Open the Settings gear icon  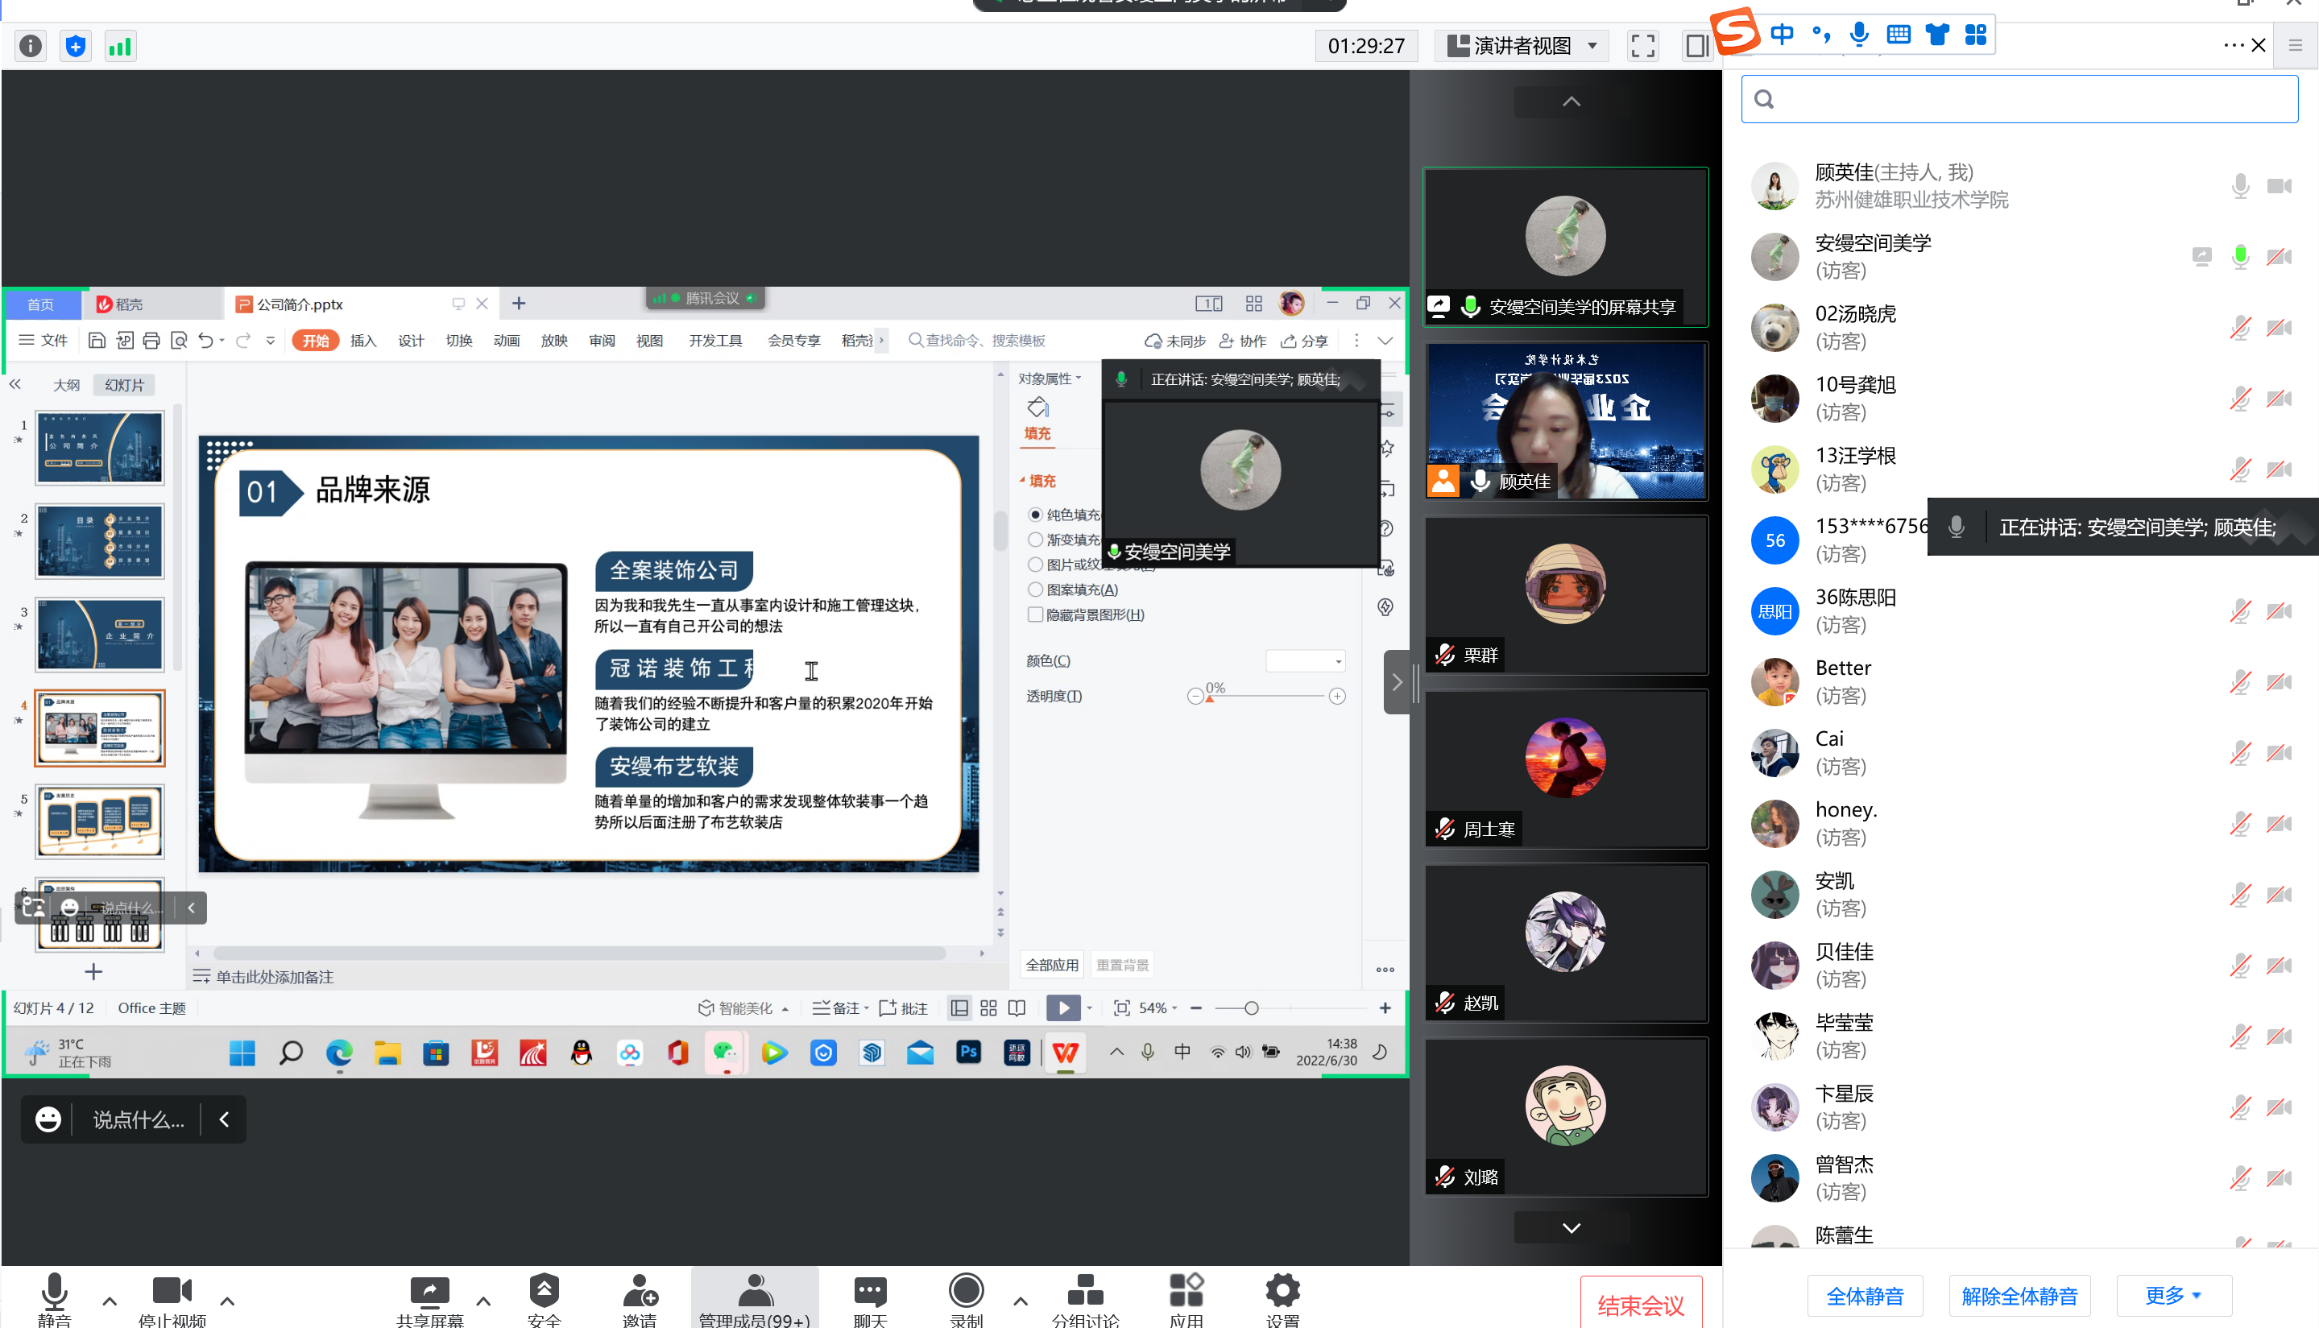1282,1292
